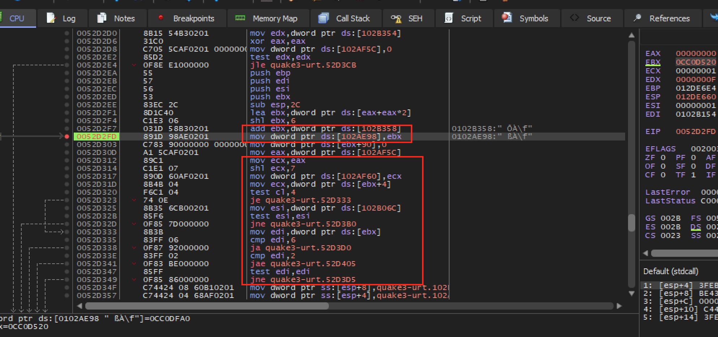Viewport: 718px width, 337px height.
Task: Select the CF flag in registers
Action: tap(650, 175)
